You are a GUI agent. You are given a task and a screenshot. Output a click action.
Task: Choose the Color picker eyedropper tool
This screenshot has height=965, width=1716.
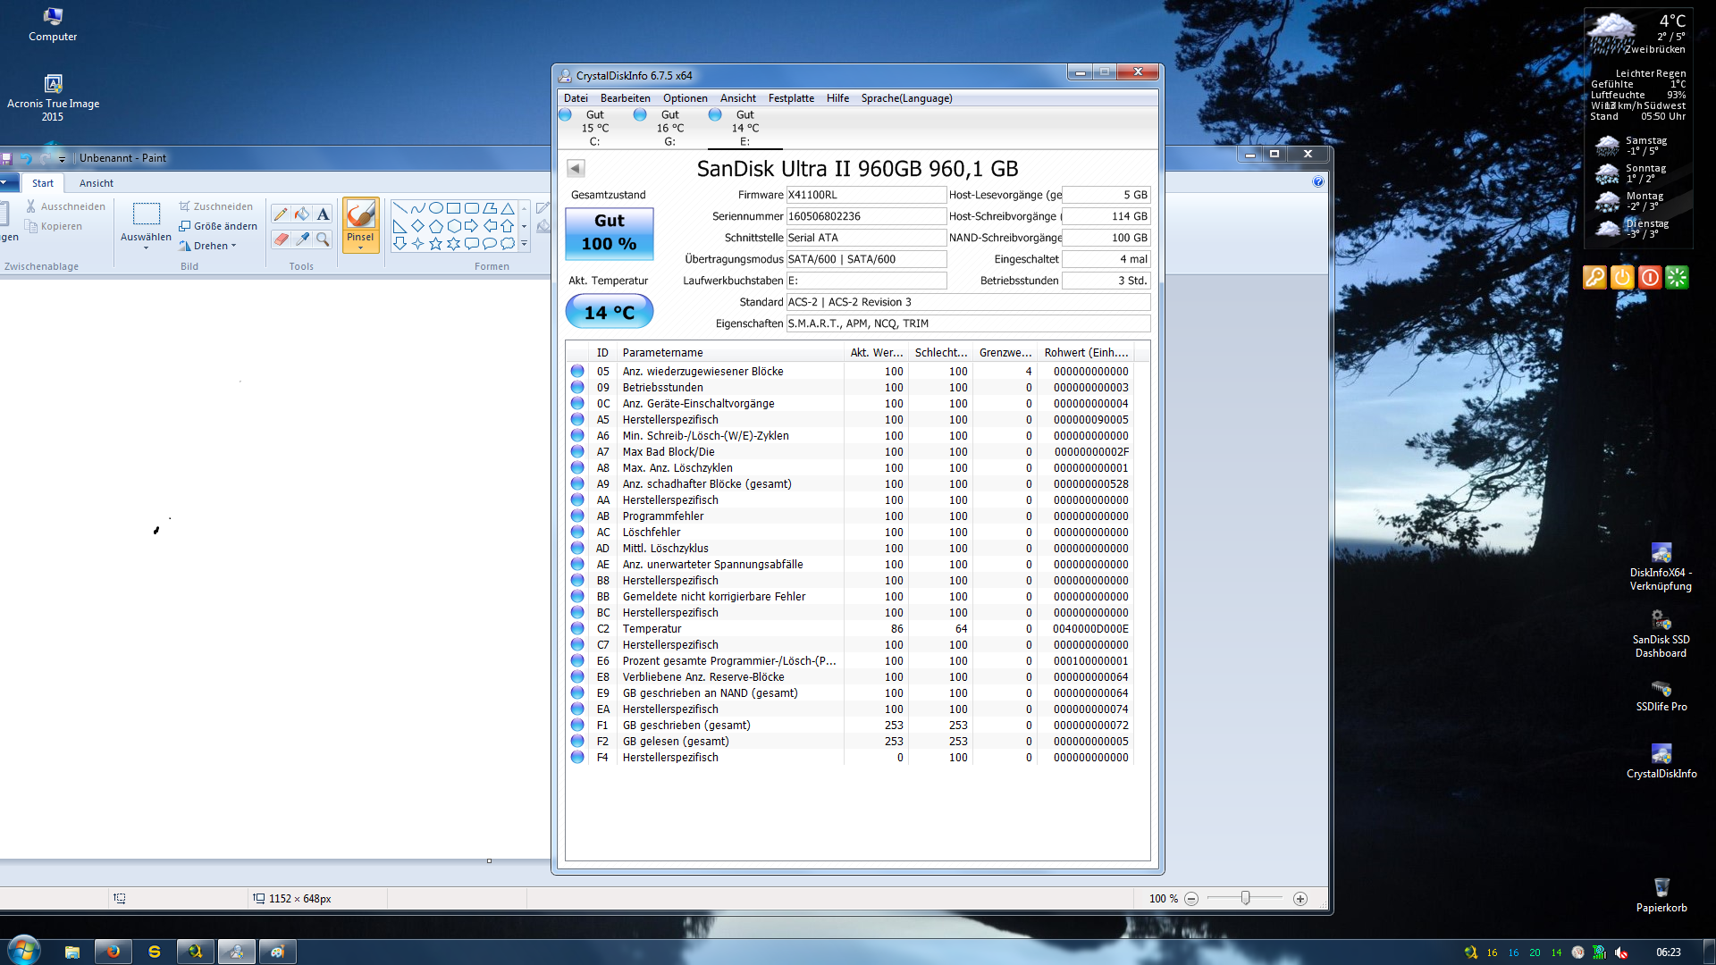302,239
